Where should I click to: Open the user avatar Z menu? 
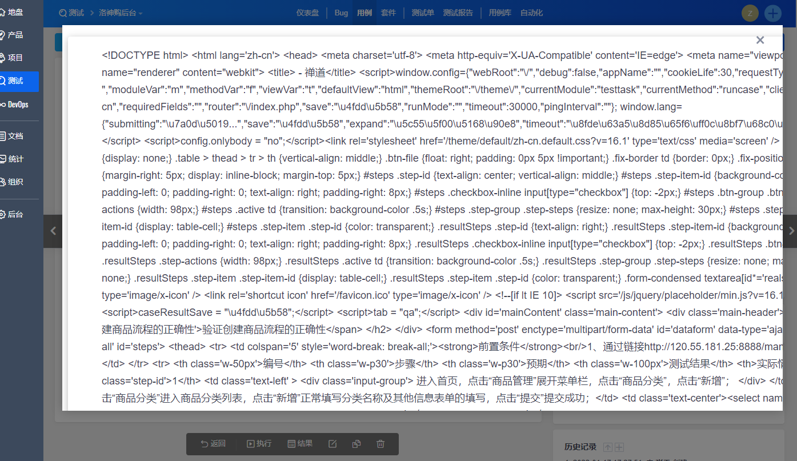[750, 13]
